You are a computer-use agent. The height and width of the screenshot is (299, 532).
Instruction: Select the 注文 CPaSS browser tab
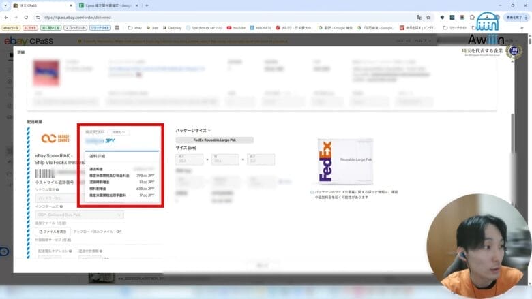tap(38, 5)
